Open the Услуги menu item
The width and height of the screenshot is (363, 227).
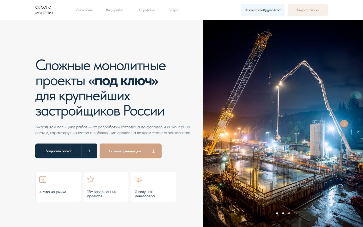coord(174,10)
